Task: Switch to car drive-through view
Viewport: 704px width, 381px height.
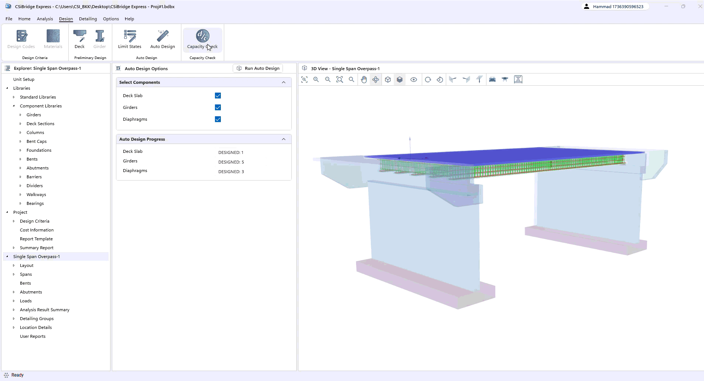Action: pyautogui.click(x=492, y=79)
